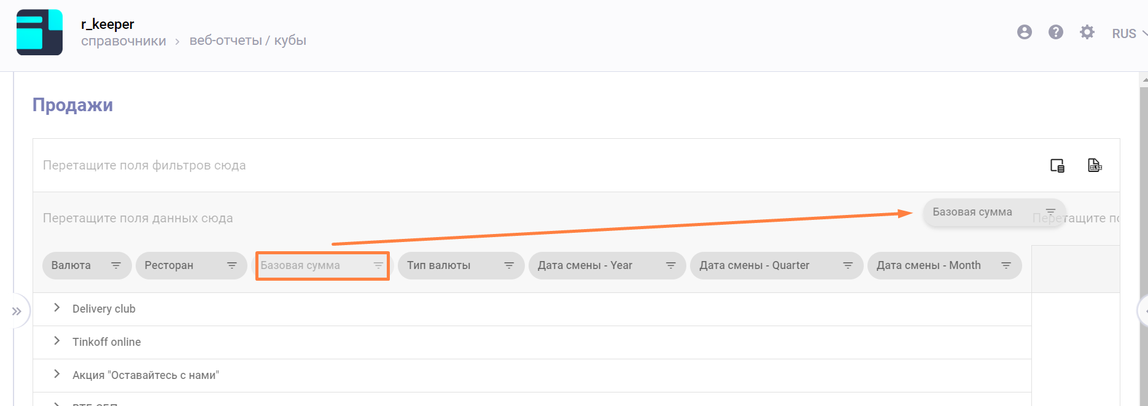Open filter icon on Тип валюты field
Screen dimensions: 1148x406
click(509, 265)
